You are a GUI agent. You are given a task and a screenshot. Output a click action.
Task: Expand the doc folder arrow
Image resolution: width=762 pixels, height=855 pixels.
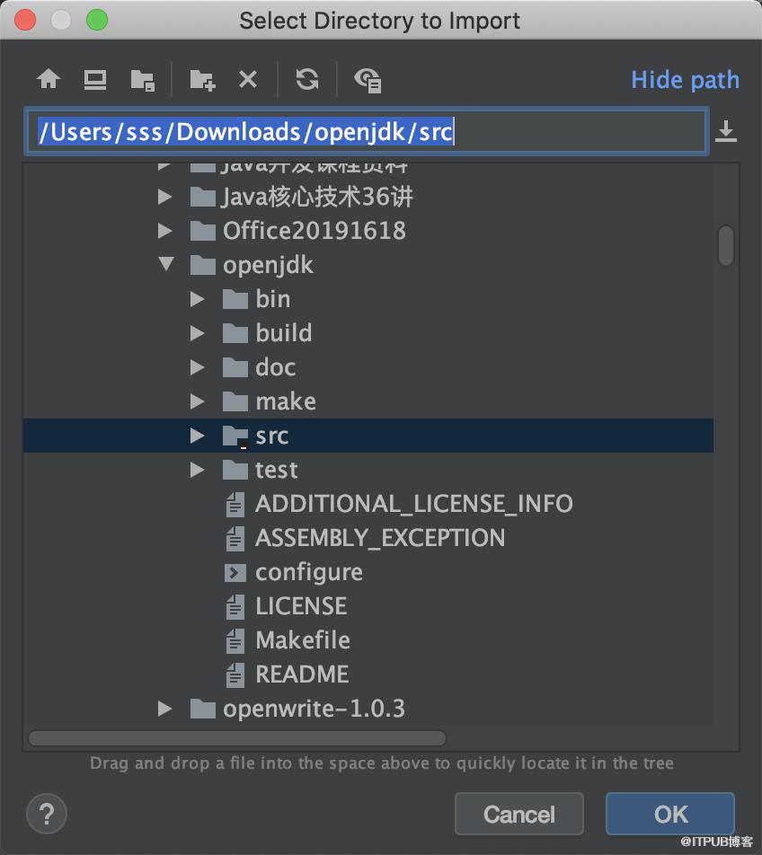[x=198, y=367]
